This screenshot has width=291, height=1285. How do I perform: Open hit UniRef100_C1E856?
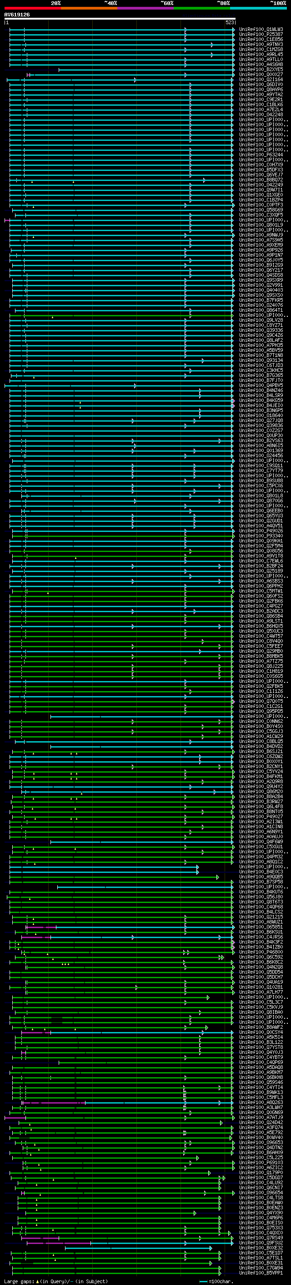[261, 39]
